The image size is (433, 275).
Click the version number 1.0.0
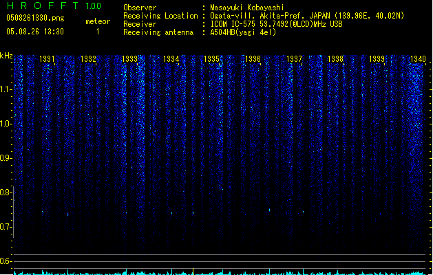point(93,5)
